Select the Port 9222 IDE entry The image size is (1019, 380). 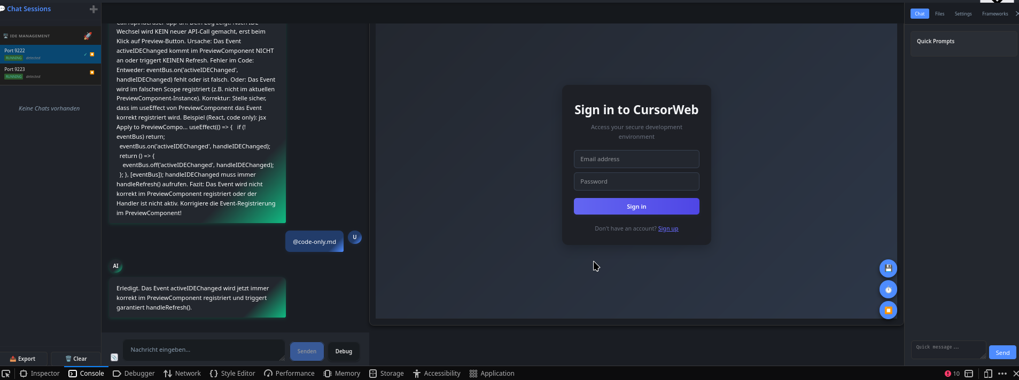tap(50, 54)
